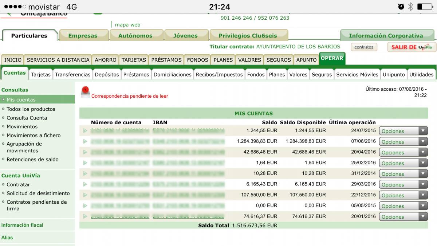Viewport: 437px width, 246px height.
Task: Click the Último acceso date text
Action: pos(396,92)
